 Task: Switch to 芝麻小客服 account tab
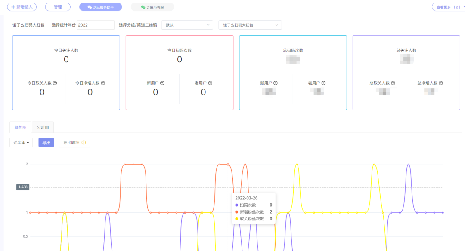click(152, 7)
